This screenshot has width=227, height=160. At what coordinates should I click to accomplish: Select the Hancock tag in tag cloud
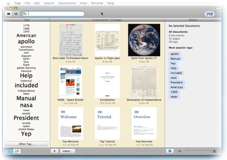(26, 71)
